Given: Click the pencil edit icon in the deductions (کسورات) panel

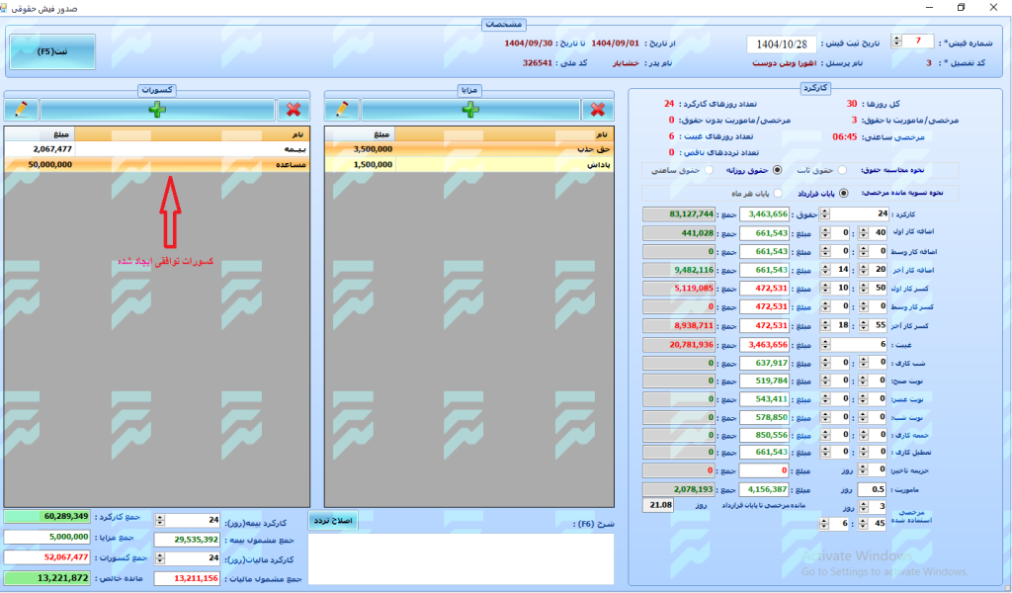Looking at the screenshot, I should 21,110.
